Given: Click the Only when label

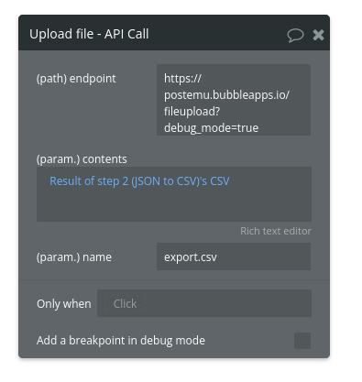Looking at the screenshot, I should 64,304.
